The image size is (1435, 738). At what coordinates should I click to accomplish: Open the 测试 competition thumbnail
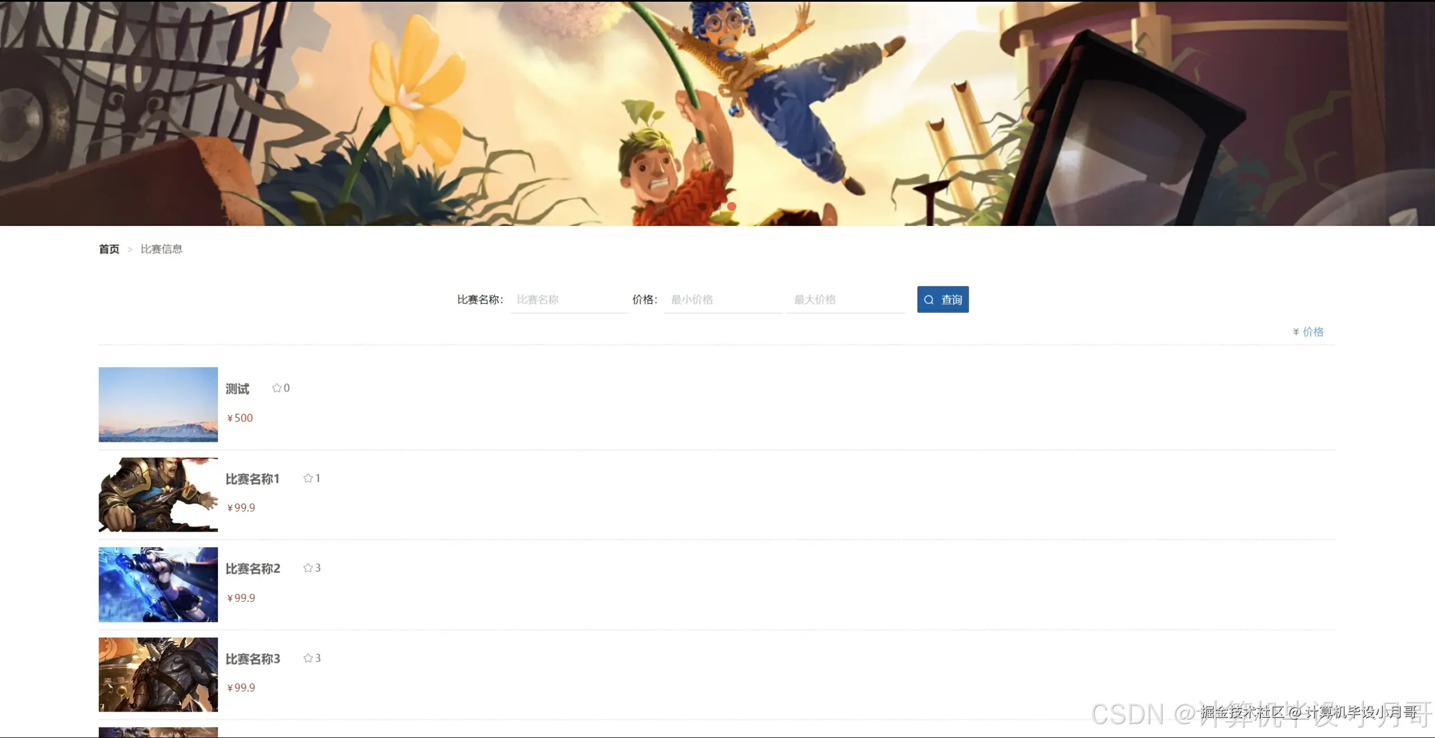click(158, 404)
